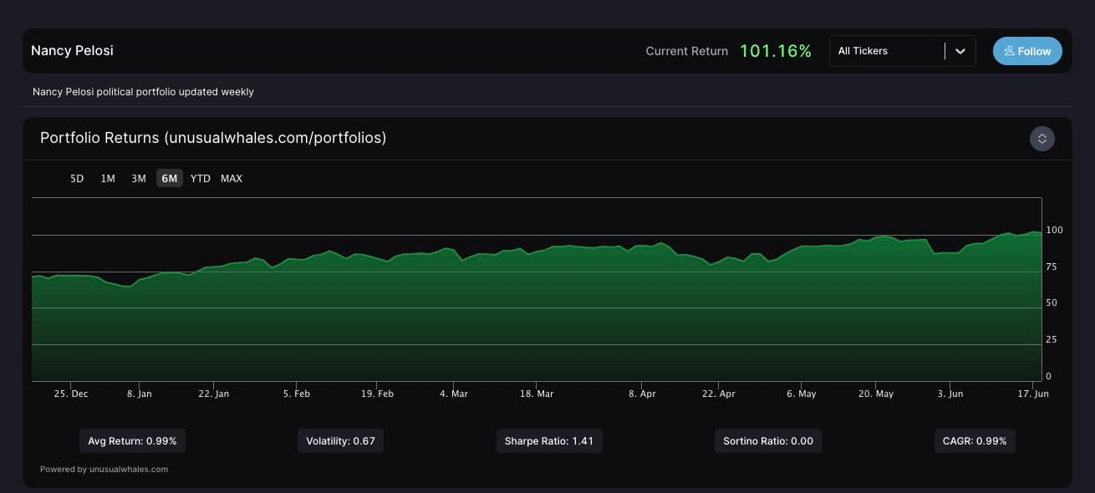Click the Sharpe Ratio 1.41 badge
The height and width of the screenshot is (493, 1095).
click(549, 440)
